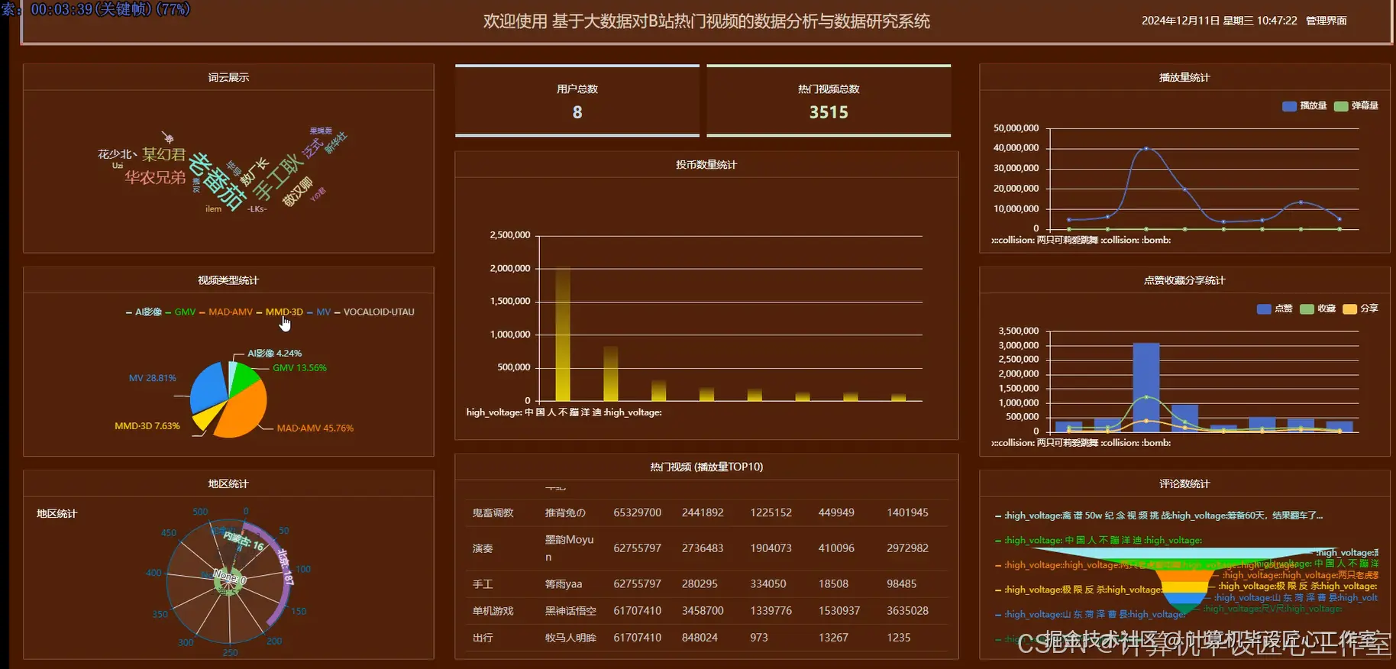Click the value 65329700 in the table
This screenshot has height=669, width=1396.
(x=637, y=512)
